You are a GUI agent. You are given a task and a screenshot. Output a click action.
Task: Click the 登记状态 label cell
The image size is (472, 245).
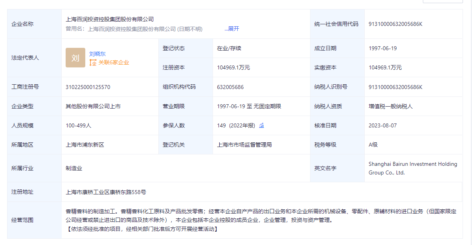tap(185, 48)
